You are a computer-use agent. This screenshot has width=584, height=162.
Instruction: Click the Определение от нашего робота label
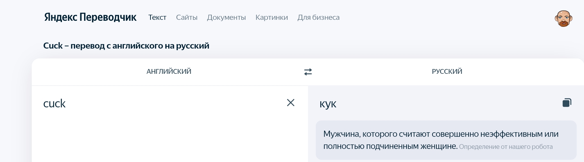point(506,147)
